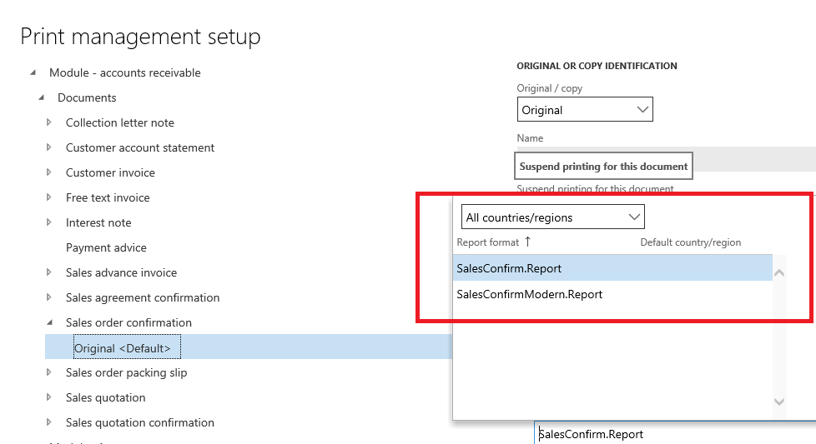Select Payment advice document
Image resolution: width=816 pixels, height=444 pixels.
click(106, 247)
